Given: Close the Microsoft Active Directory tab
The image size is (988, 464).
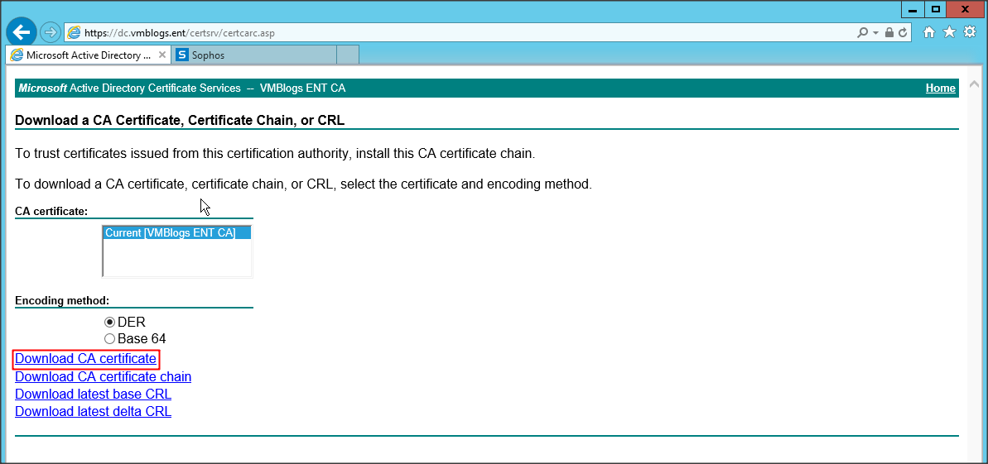Looking at the screenshot, I should click(162, 55).
